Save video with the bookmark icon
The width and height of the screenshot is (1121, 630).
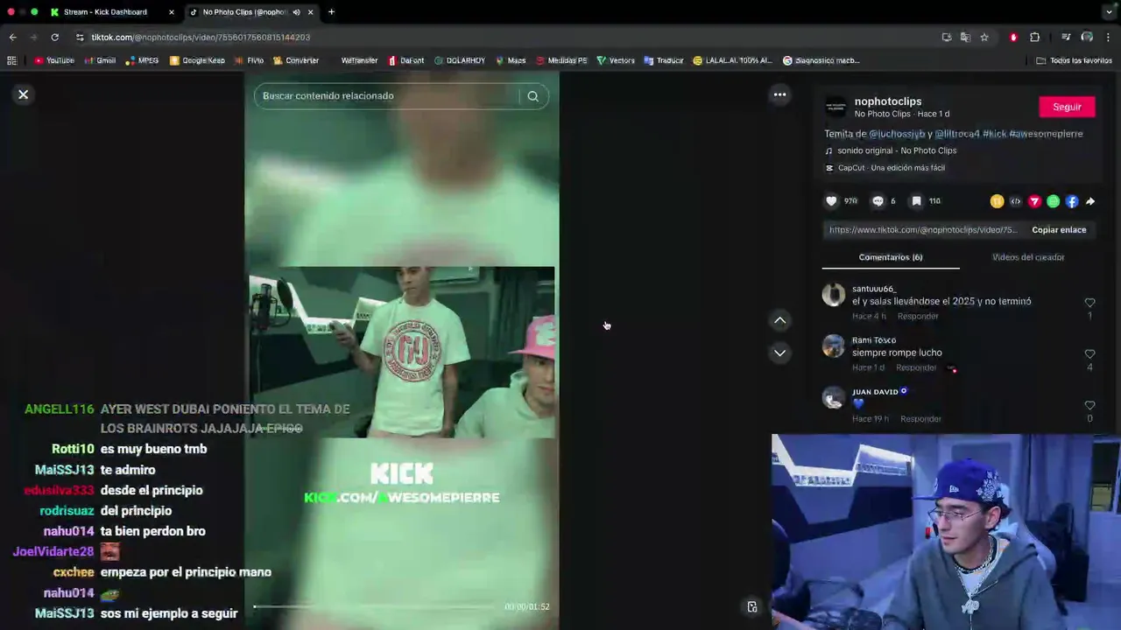pyautogui.click(x=916, y=201)
